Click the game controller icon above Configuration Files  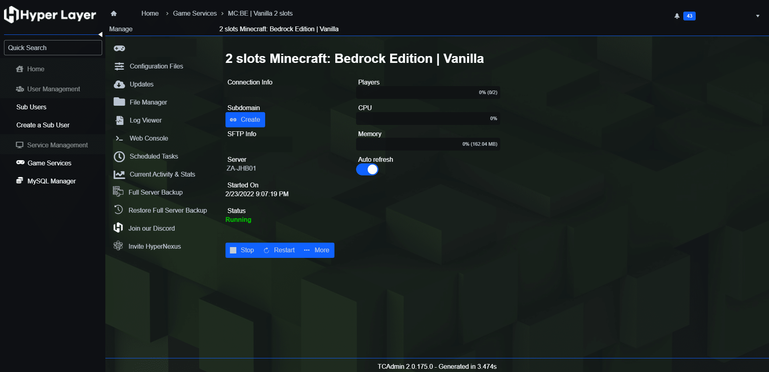coord(119,48)
